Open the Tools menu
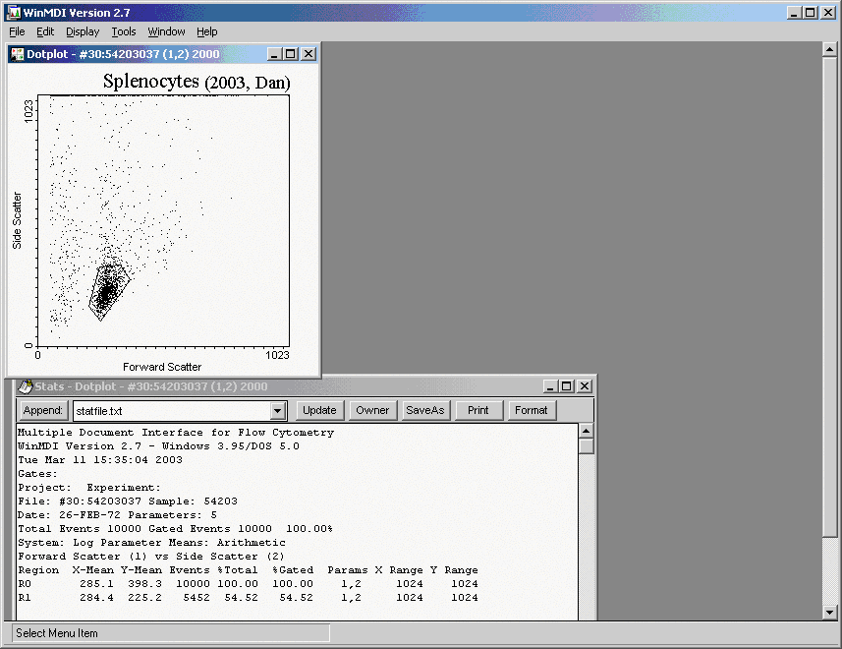842x649 pixels. tap(124, 31)
